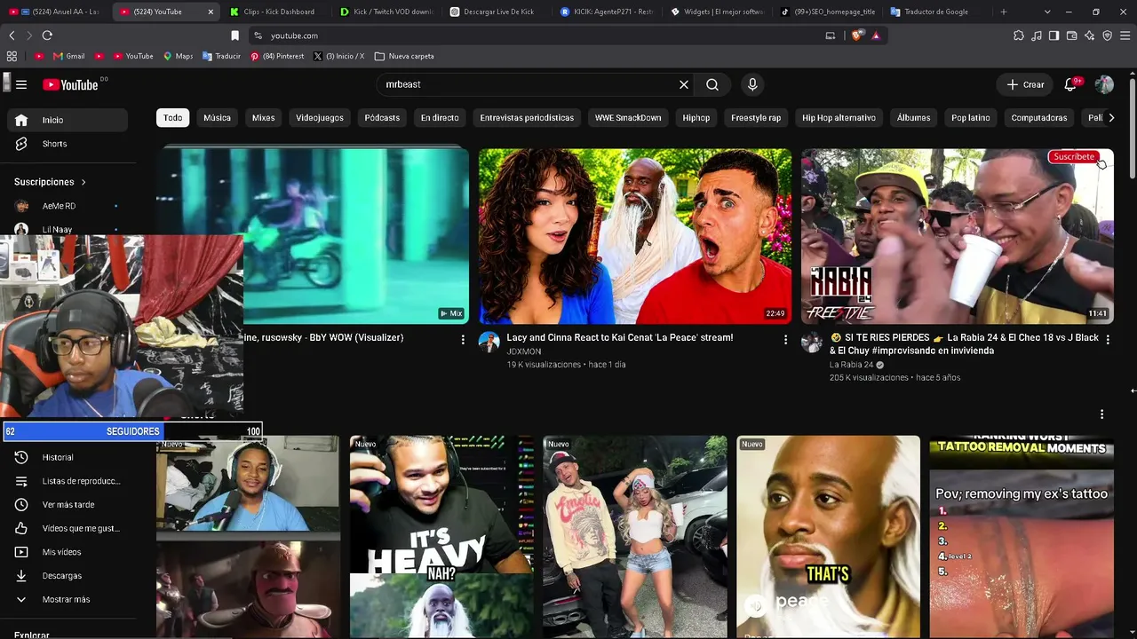1137x639 pixels.
Task: Click the Suscríbete button on La Rabia video
Action: [x=1074, y=157]
